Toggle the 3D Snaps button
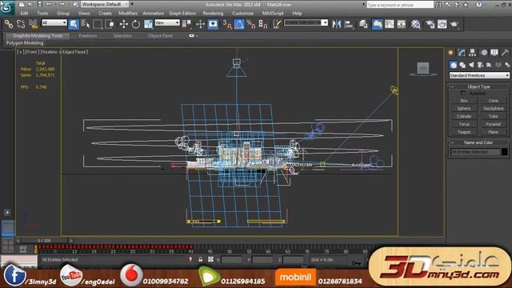Viewport: 512px width, 288px height. 226,24
